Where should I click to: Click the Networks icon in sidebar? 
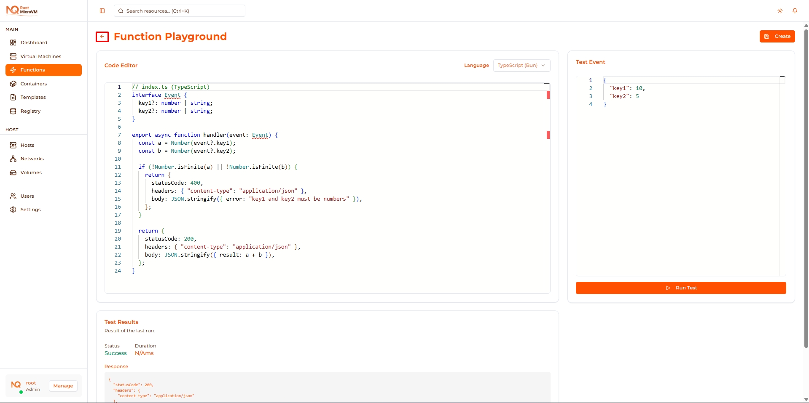click(13, 159)
